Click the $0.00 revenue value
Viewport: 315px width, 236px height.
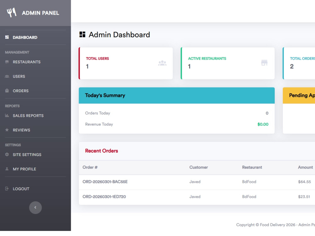[x=263, y=124]
